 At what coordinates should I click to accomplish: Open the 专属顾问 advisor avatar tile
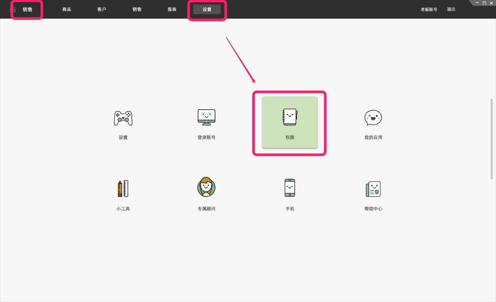tap(206, 194)
